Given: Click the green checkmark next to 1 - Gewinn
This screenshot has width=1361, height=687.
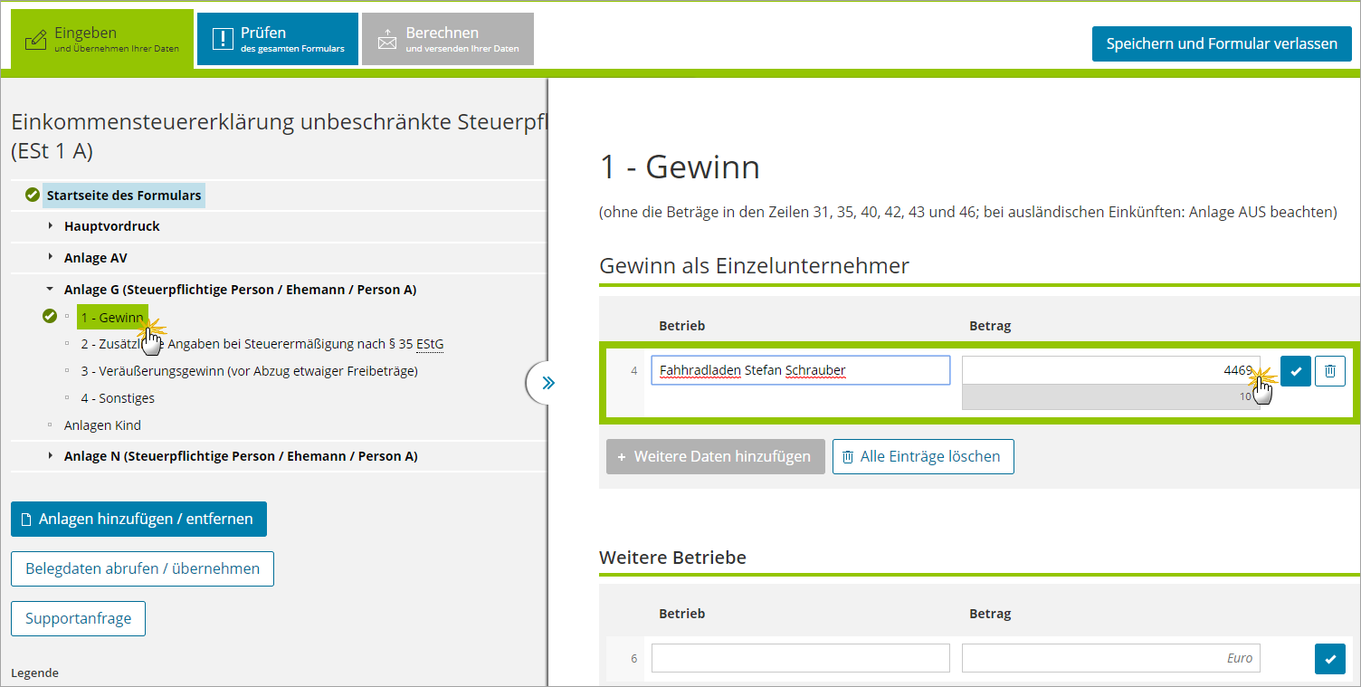Looking at the screenshot, I should (x=50, y=317).
